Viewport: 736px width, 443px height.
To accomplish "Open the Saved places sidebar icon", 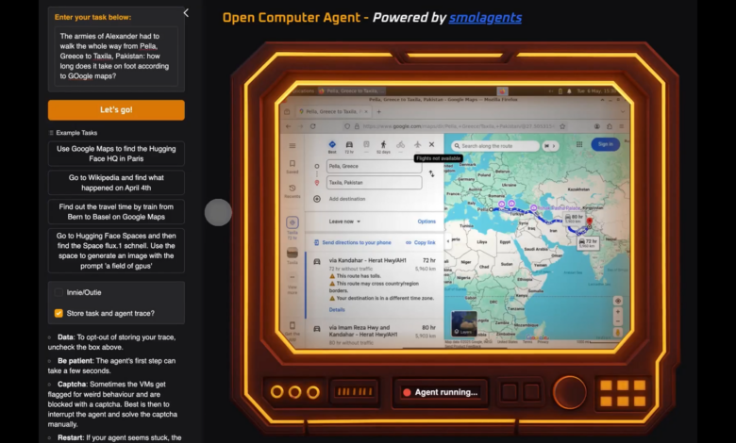I will [x=292, y=166].
